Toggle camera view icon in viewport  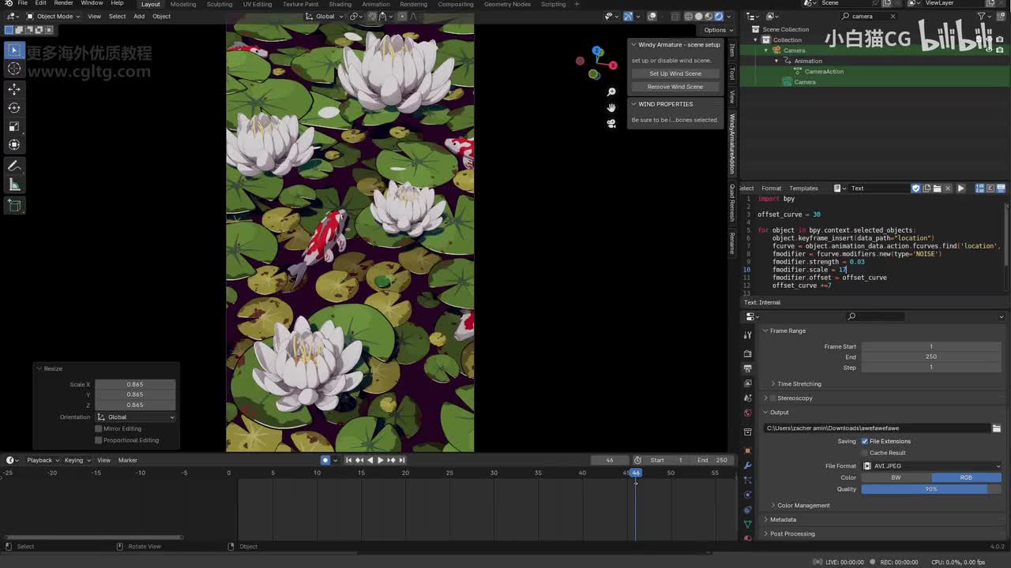point(611,123)
